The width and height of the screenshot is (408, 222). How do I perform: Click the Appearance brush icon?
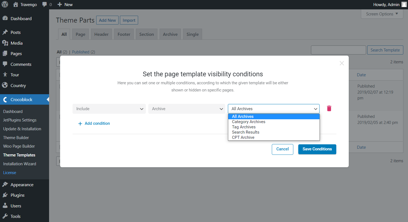(x=5, y=185)
